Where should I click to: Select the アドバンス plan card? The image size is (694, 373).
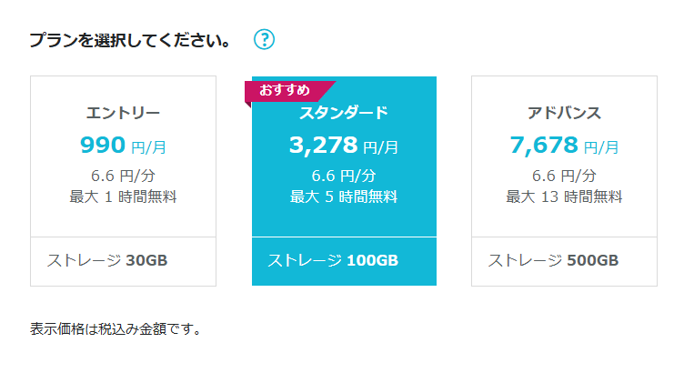564,181
